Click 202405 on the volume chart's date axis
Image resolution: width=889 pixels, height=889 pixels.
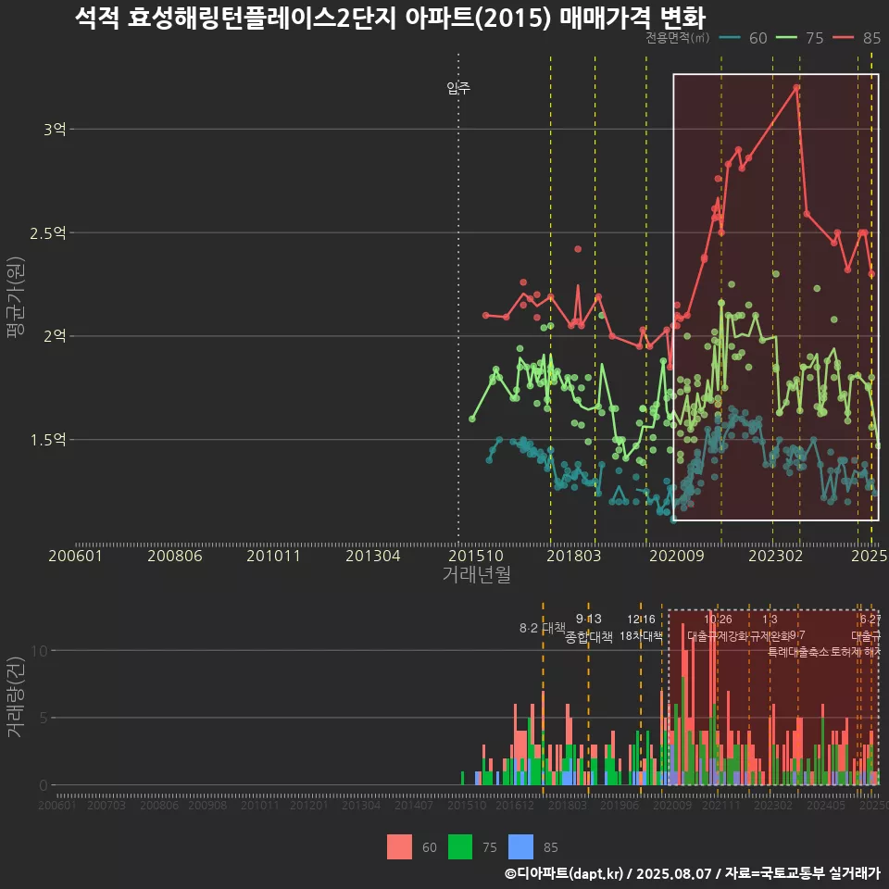point(826,805)
